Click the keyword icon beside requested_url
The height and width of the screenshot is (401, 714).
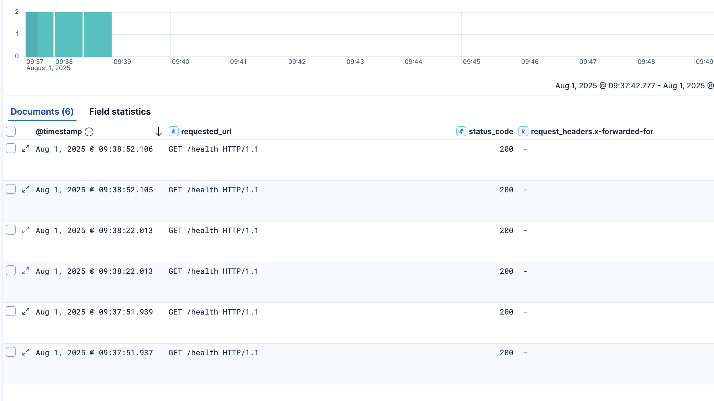pyautogui.click(x=173, y=132)
